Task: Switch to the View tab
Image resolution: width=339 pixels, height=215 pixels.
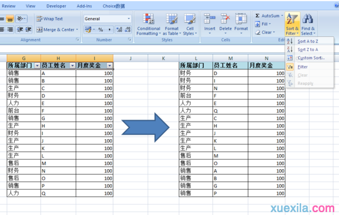Action: (31, 6)
